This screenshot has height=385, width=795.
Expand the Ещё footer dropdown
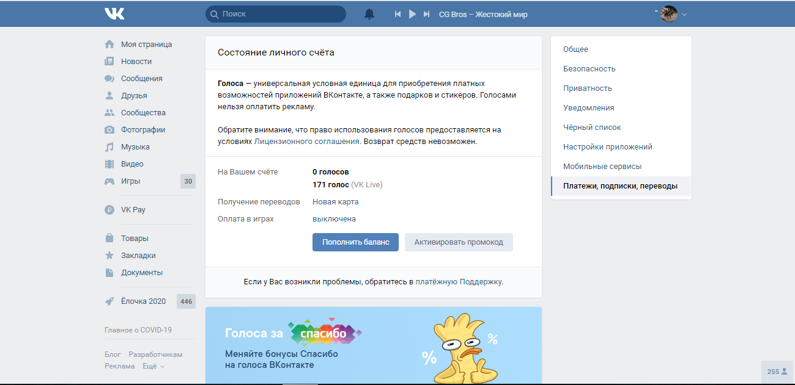pyautogui.click(x=153, y=365)
